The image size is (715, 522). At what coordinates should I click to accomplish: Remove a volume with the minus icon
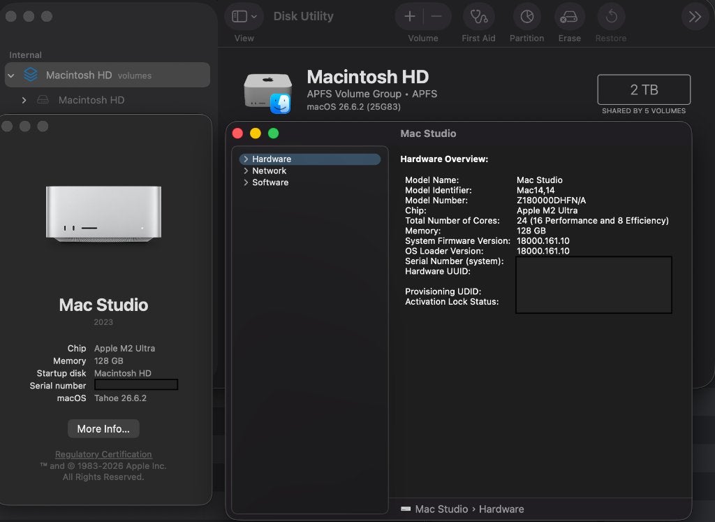436,17
